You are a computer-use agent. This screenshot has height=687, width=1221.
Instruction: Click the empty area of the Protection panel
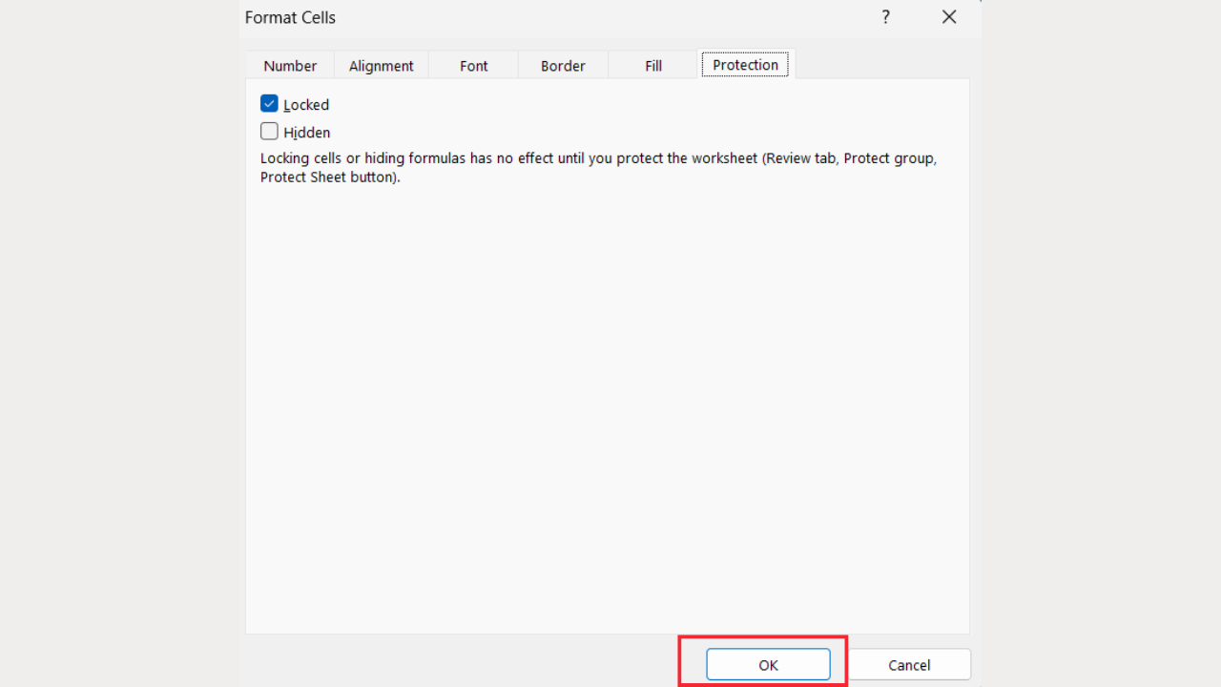(x=607, y=401)
